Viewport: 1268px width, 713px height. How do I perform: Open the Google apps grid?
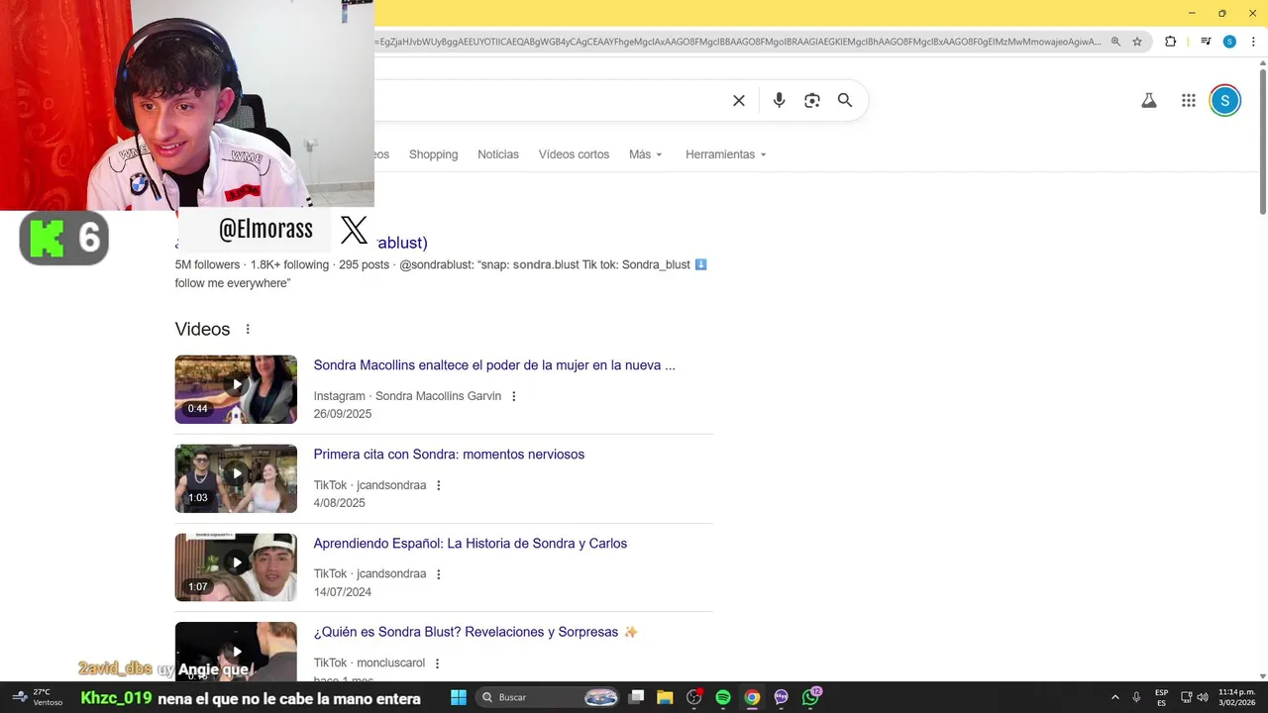[1189, 100]
